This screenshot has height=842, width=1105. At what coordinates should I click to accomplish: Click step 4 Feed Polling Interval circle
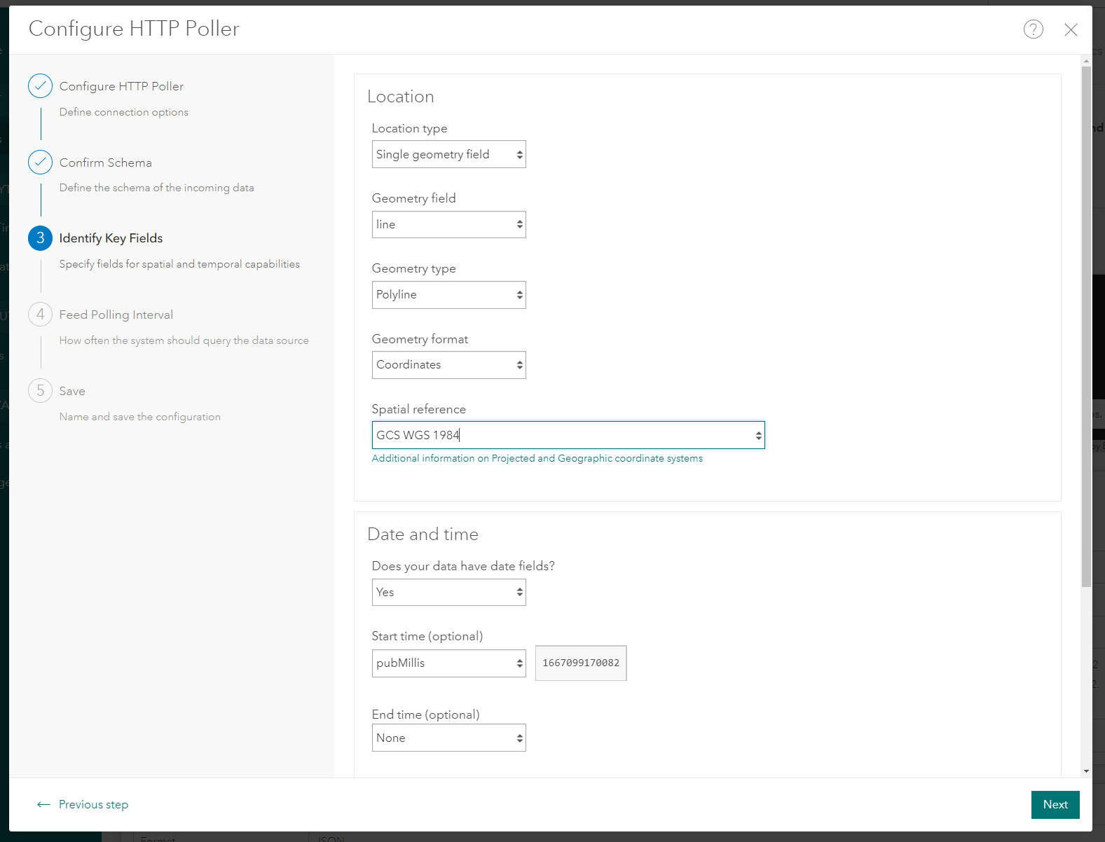(x=40, y=315)
